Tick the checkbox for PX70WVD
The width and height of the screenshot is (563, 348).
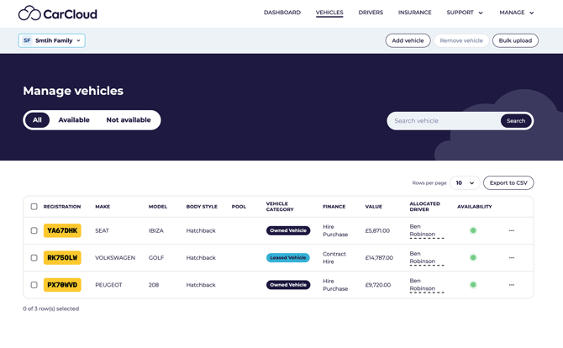(x=34, y=285)
